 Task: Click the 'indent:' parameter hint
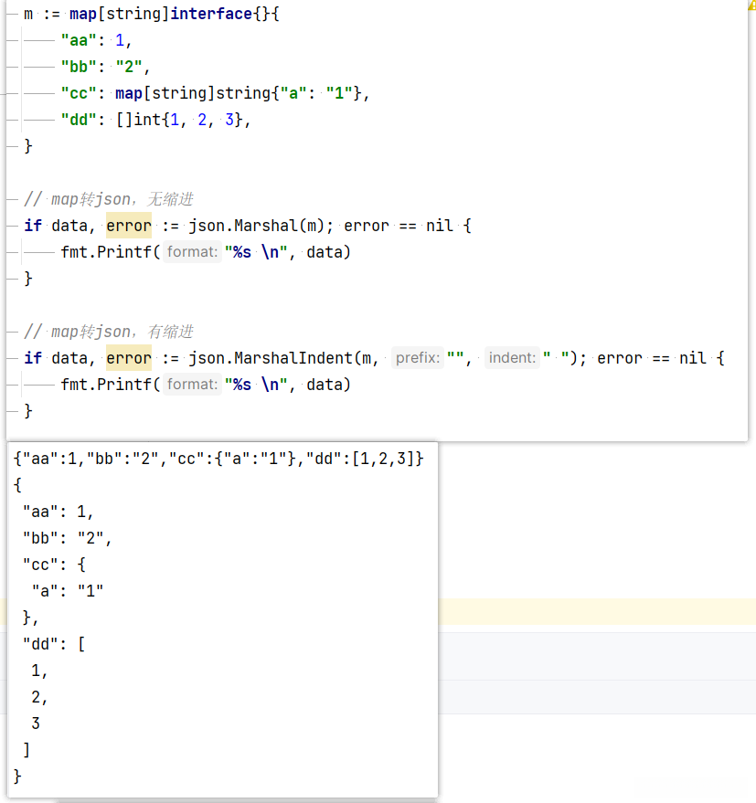[x=512, y=358]
